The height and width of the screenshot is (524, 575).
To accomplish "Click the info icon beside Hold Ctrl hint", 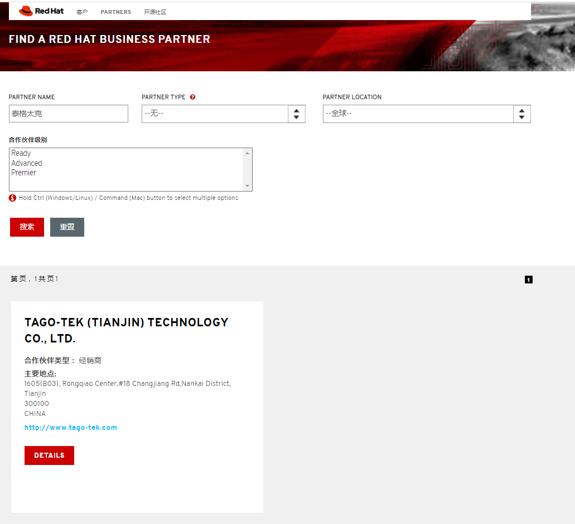I will coord(12,198).
